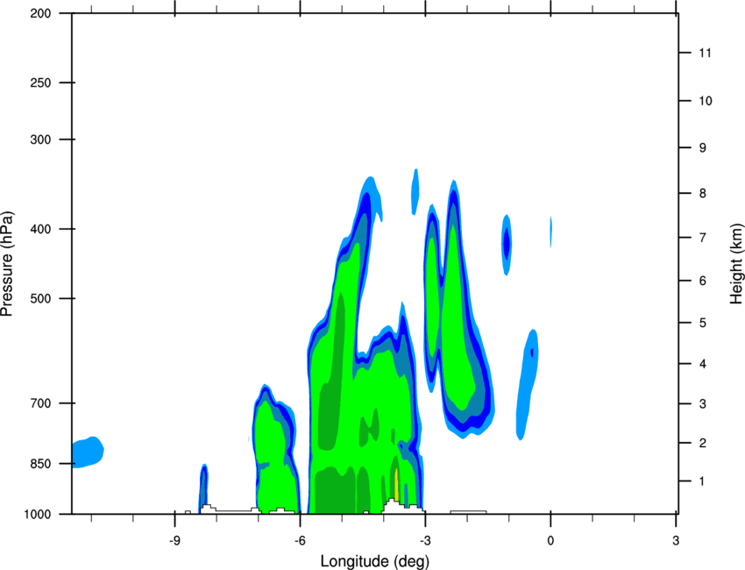Screen dimensions: 745x570
Task: Click the Height (km) axis title
Action: click(736, 263)
